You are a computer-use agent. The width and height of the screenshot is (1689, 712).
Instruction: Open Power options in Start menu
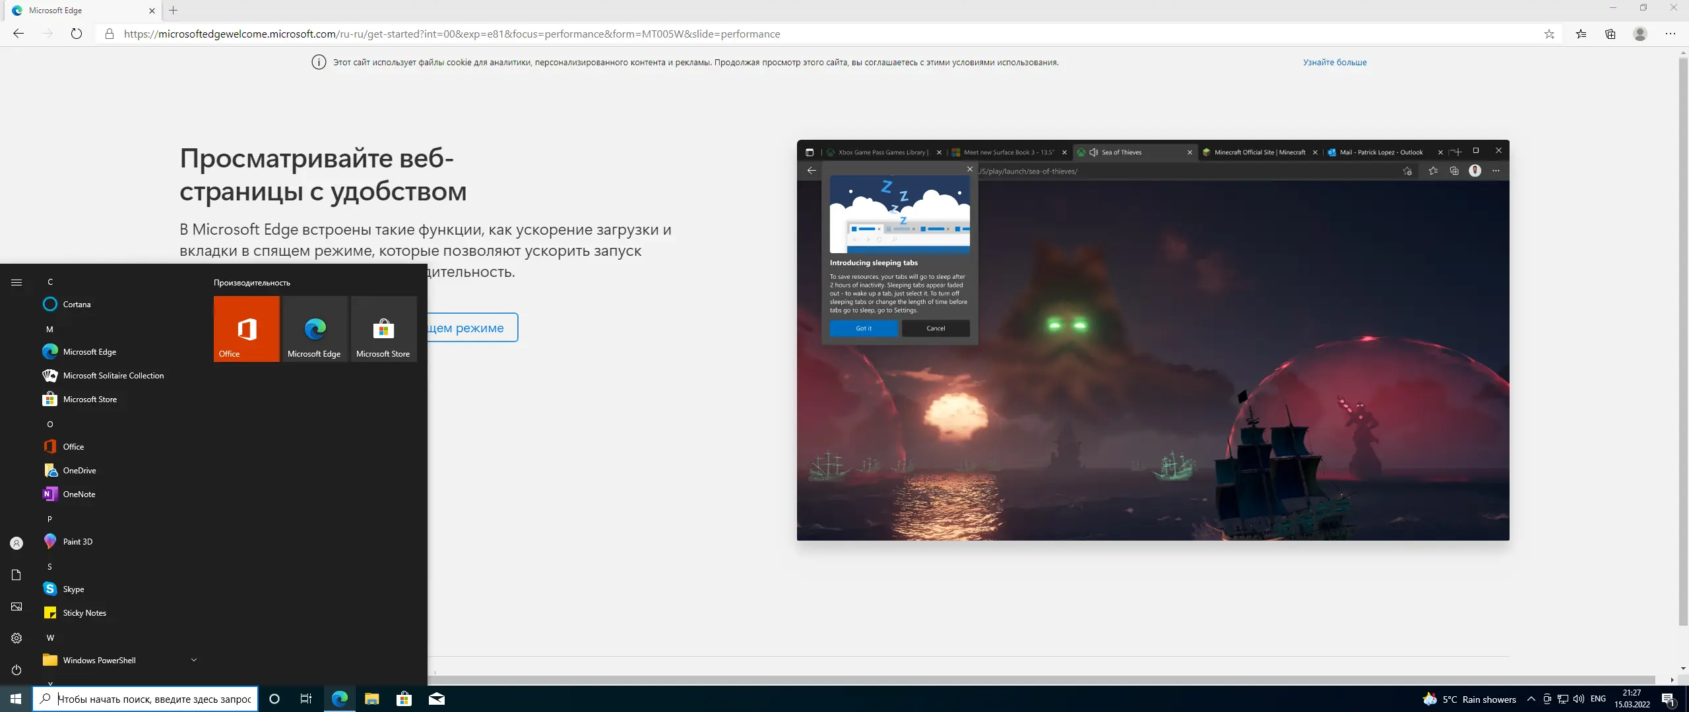(x=16, y=670)
